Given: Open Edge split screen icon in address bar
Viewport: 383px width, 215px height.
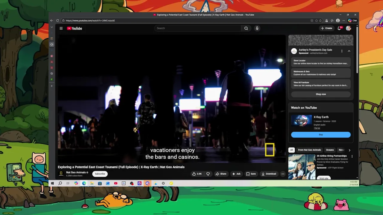Looking at the screenshot, I should [312, 21].
